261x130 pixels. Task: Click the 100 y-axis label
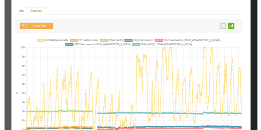pyautogui.click(x=23, y=48)
